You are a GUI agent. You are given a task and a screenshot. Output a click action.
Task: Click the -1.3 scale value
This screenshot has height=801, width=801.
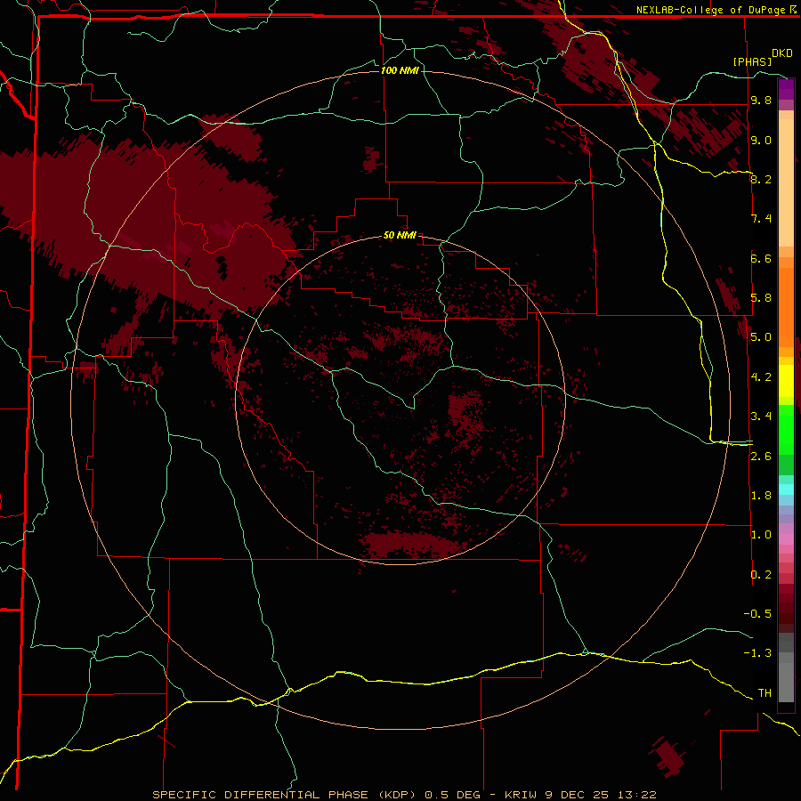click(757, 653)
